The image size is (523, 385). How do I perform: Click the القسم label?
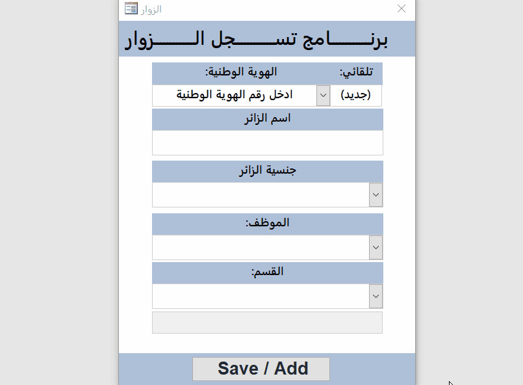coord(267,272)
